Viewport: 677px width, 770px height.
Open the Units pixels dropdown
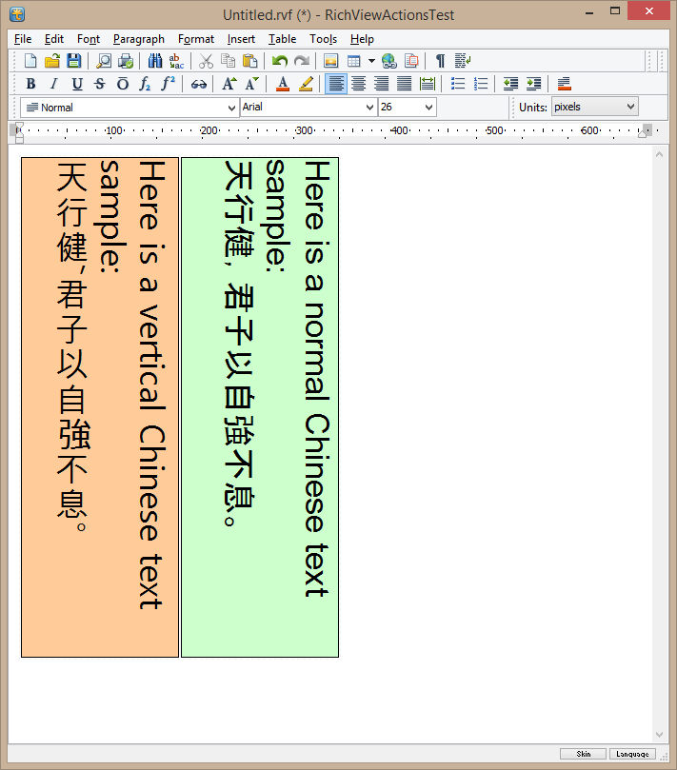pos(629,107)
